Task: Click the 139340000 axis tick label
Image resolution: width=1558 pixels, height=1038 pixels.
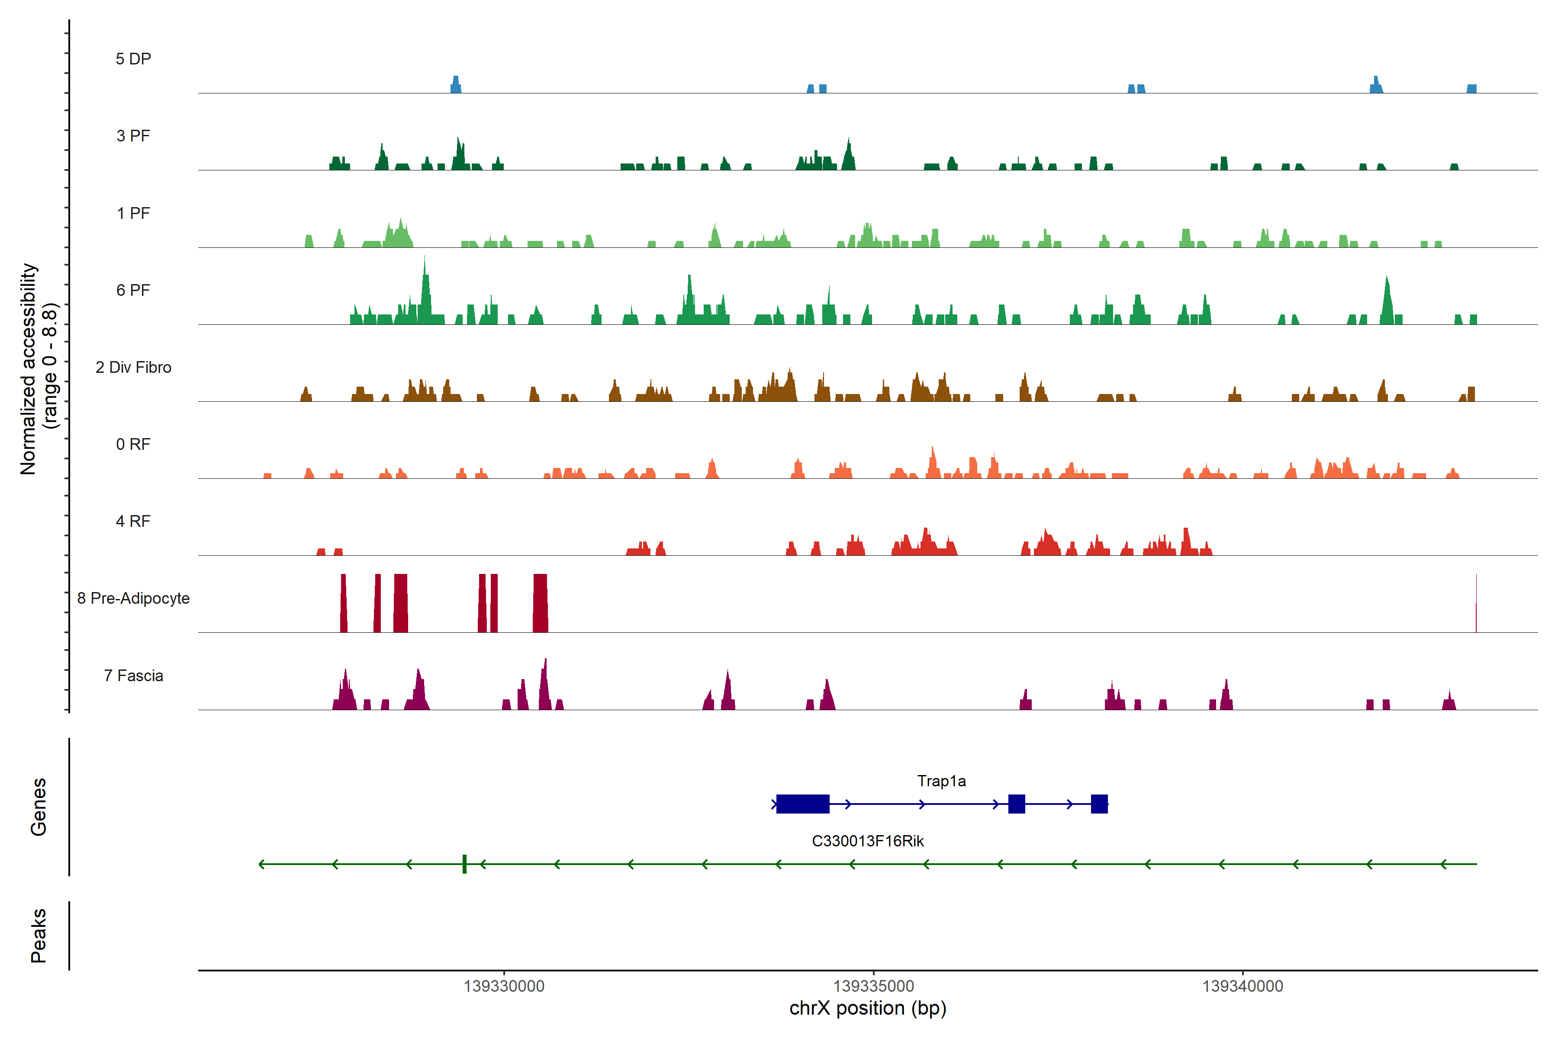Action: click(1242, 986)
